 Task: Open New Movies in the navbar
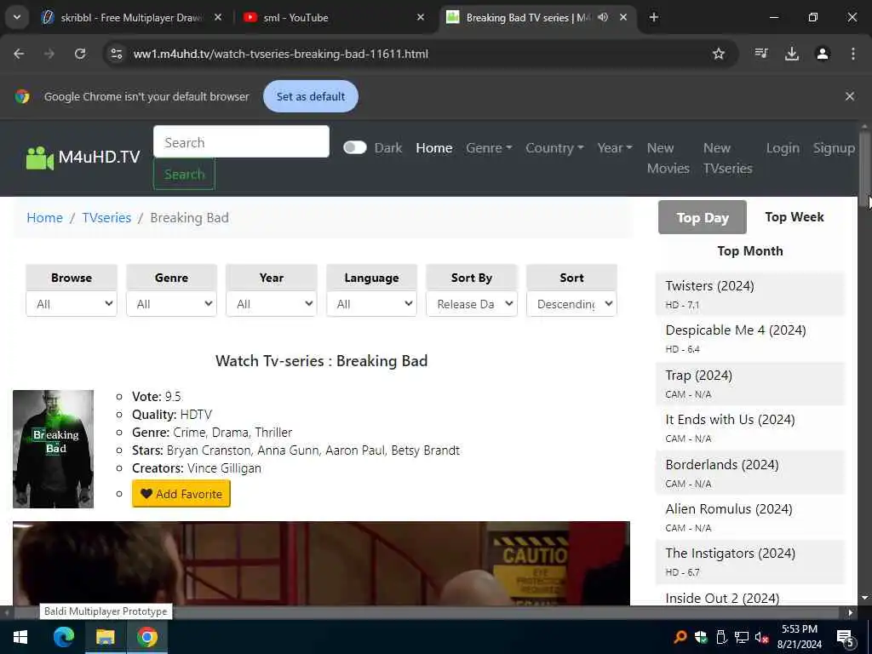[x=668, y=158]
